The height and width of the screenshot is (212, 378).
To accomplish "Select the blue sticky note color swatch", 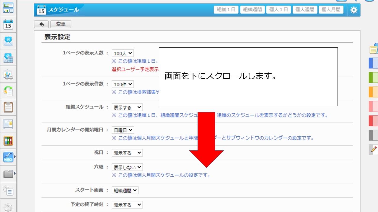I will pyautogui.click(x=374, y=63).
